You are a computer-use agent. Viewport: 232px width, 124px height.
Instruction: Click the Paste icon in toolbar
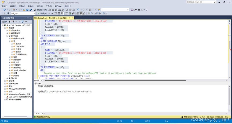pyautogui.click(x=73, y=10)
